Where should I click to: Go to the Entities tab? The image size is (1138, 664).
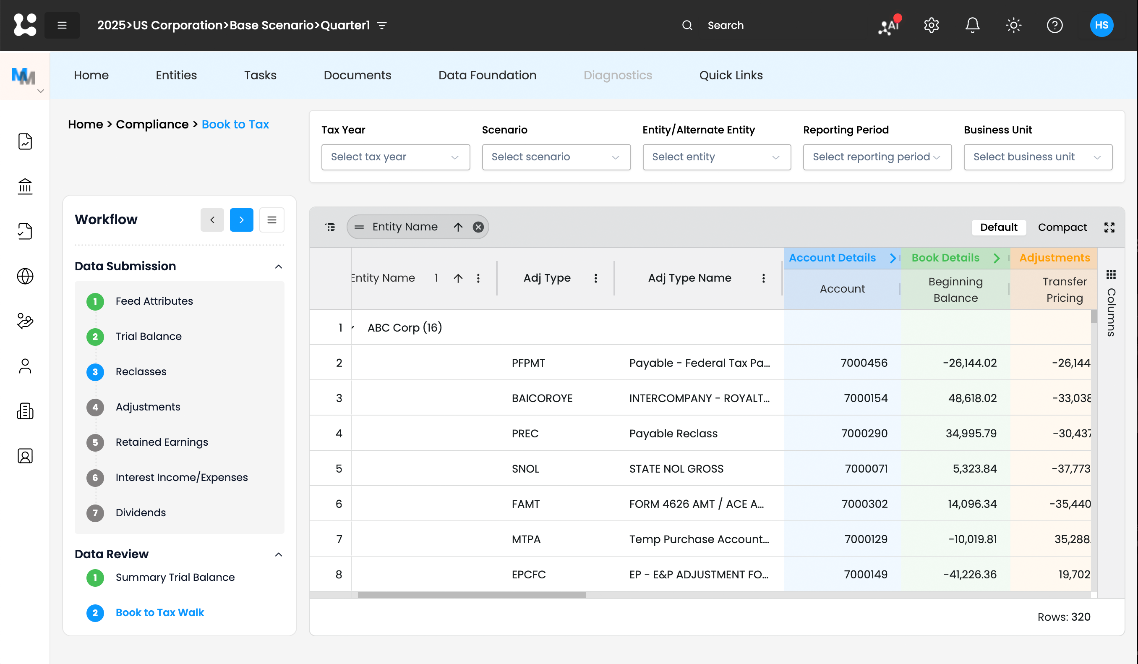click(x=176, y=75)
